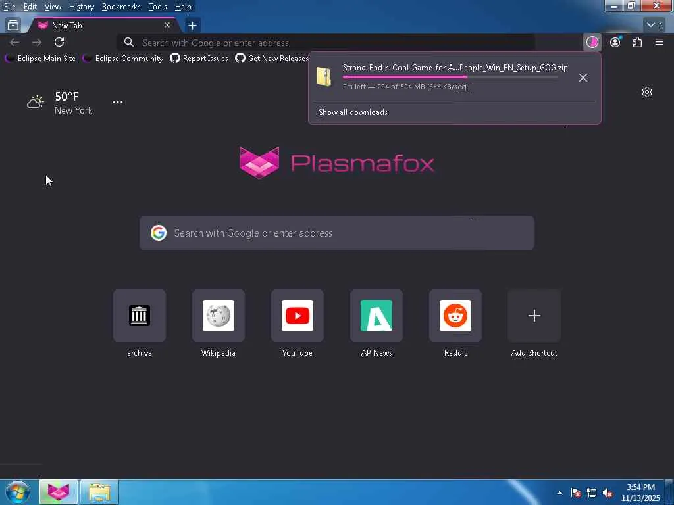Image resolution: width=674 pixels, height=505 pixels.
Task: Go forward with the forward arrow
Action: (37, 42)
